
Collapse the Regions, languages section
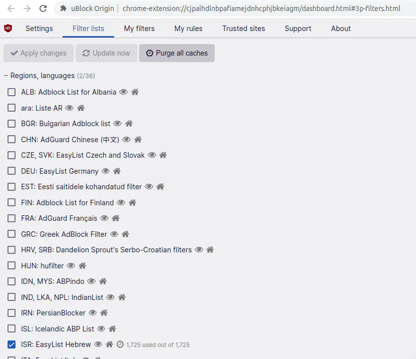point(7,76)
